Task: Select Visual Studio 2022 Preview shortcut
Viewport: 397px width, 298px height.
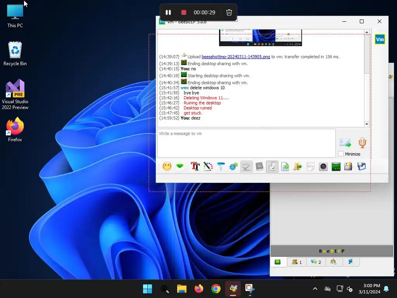Action: point(15,94)
